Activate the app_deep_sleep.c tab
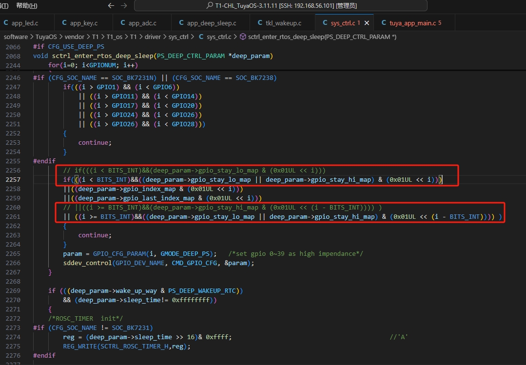 (212, 23)
